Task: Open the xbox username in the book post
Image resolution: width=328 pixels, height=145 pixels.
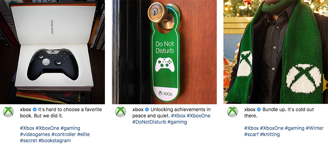Action: [x=25, y=109]
